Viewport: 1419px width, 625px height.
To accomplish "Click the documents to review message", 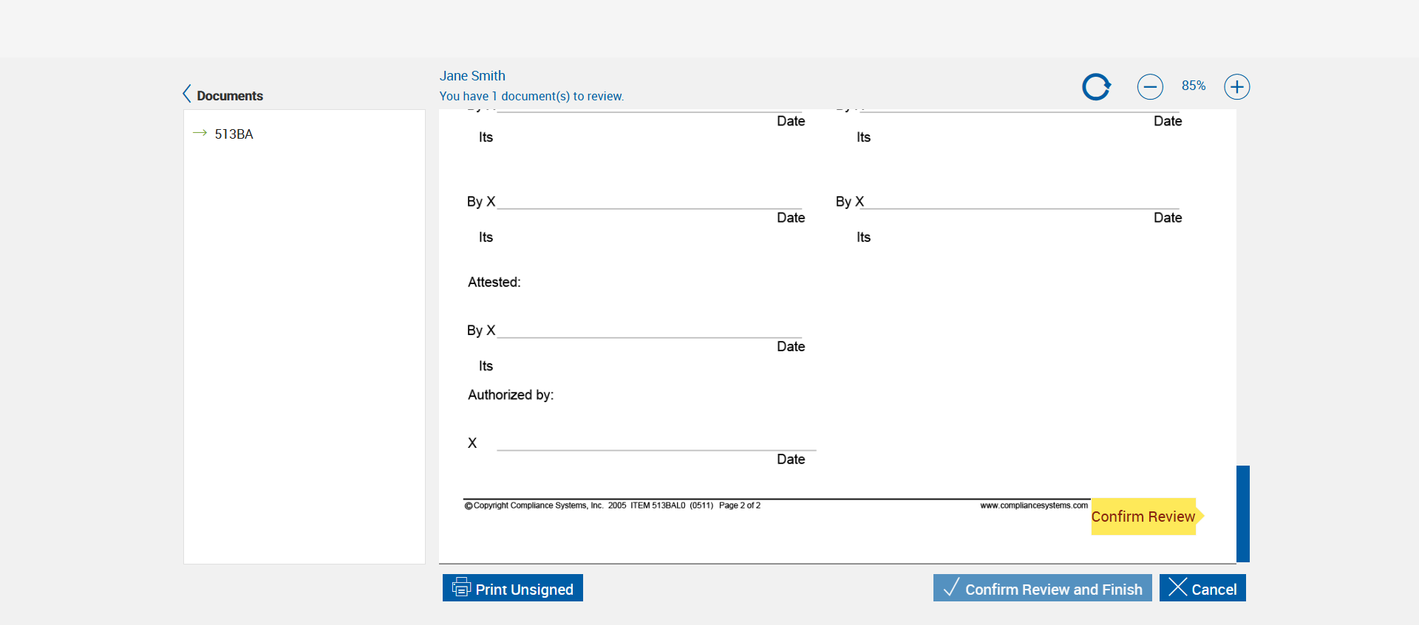I will tap(531, 97).
